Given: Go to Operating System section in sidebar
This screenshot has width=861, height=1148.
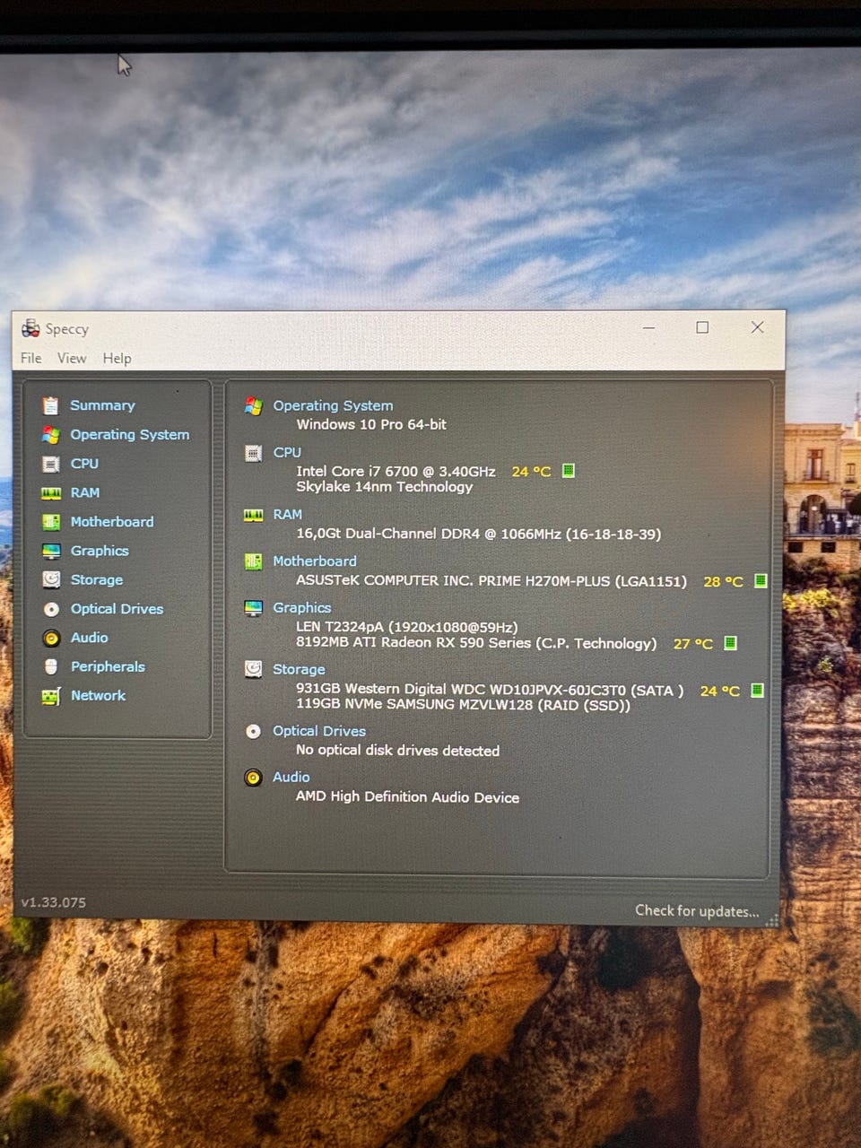Looking at the screenshot, I should pyautogui.click(x=130, y=435).
